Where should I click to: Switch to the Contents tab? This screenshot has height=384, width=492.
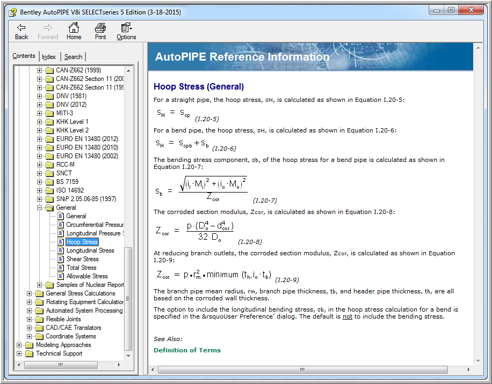point(24,56)
